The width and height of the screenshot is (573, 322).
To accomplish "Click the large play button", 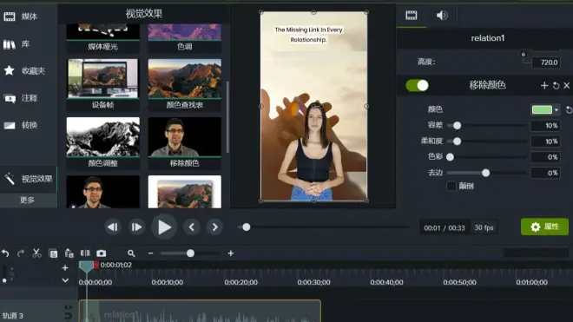I will point(164,227).
